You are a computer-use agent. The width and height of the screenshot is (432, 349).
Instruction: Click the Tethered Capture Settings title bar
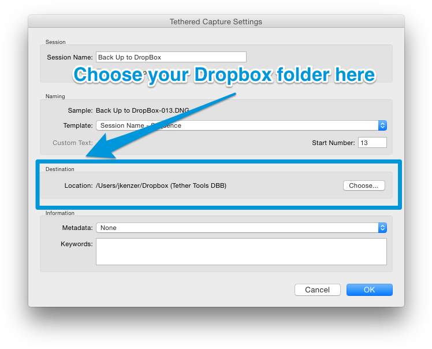(x=216, y=22)
